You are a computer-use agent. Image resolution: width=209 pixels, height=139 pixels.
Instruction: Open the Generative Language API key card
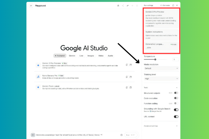pos(161,46)
